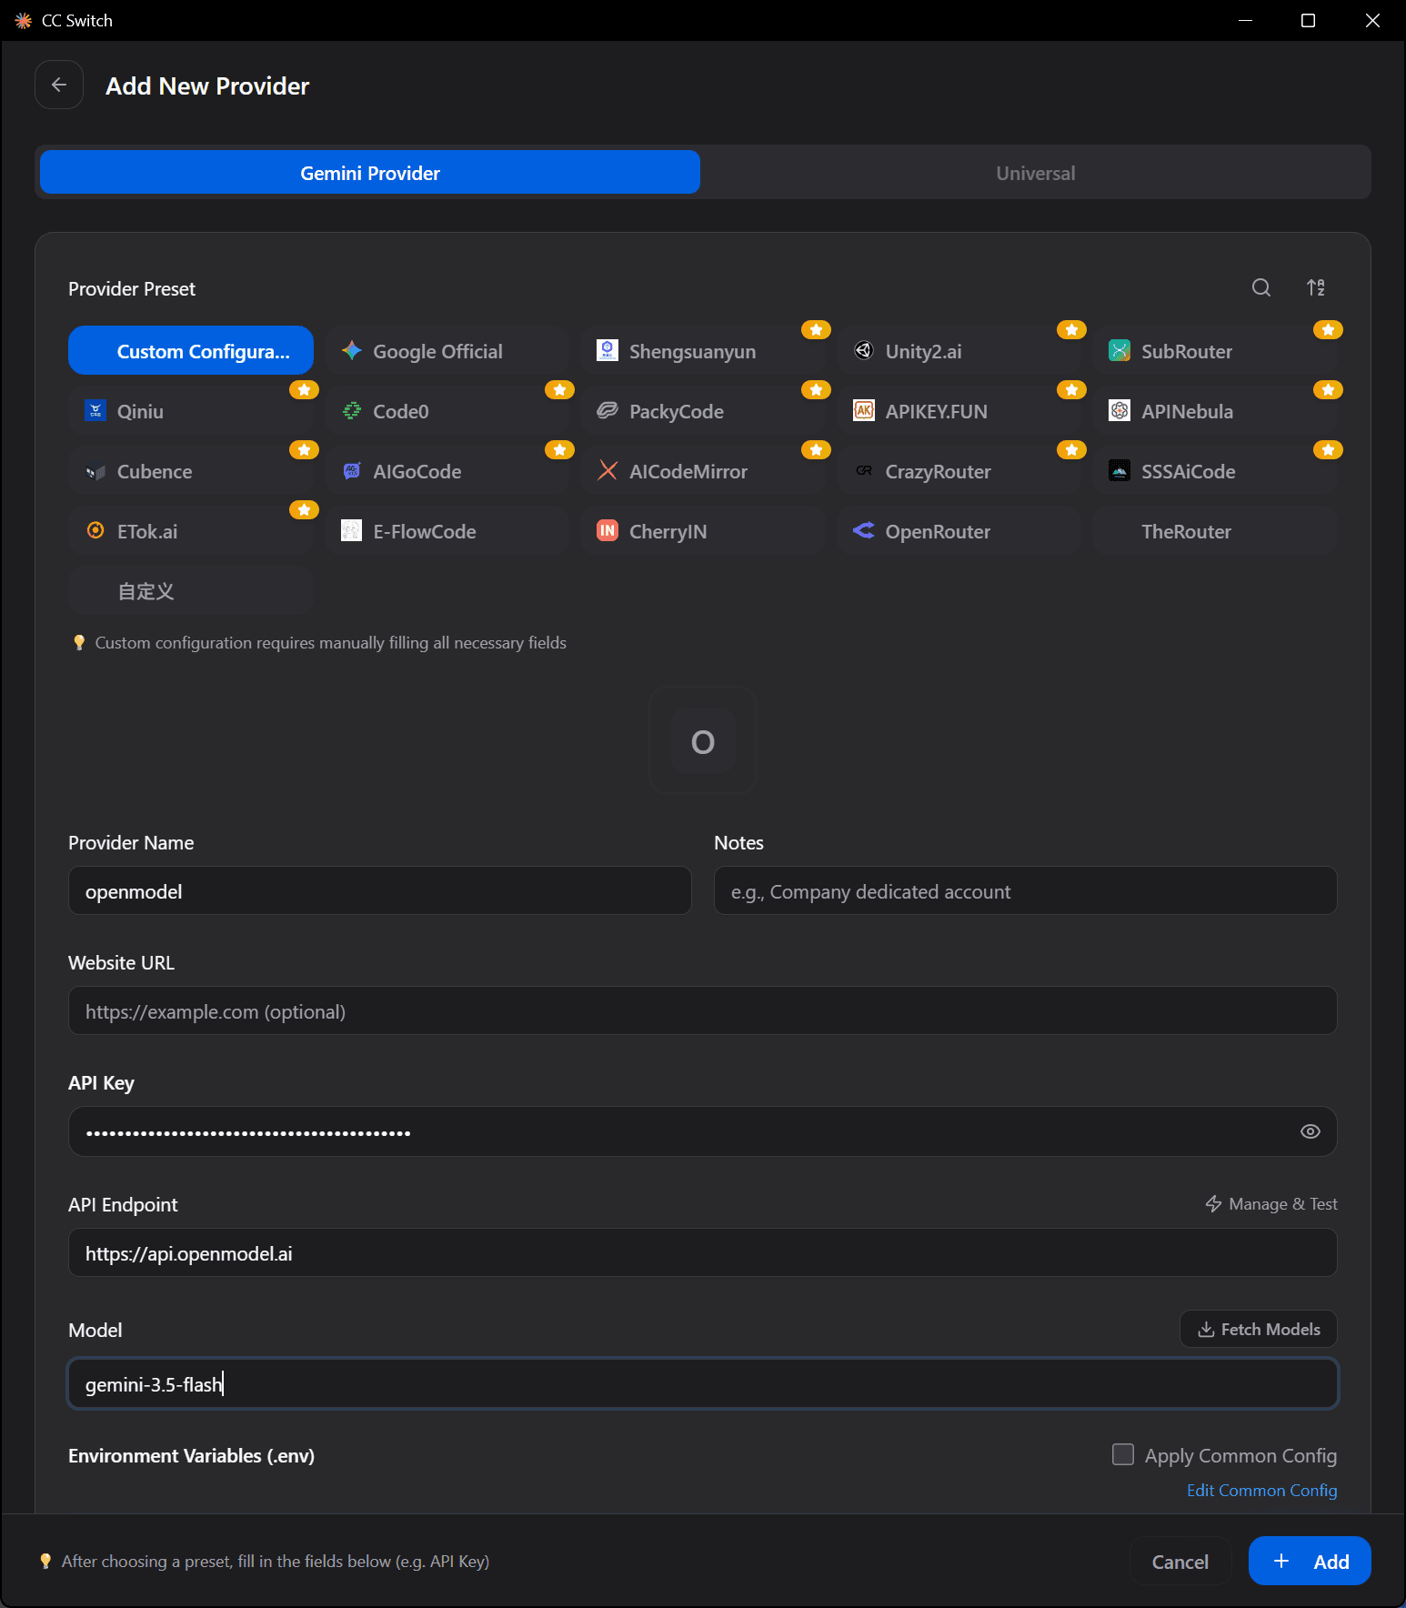Pick the Shengsuanyun preset
This screenshot has width=1406, height=1608.
(x=703, y=350)
